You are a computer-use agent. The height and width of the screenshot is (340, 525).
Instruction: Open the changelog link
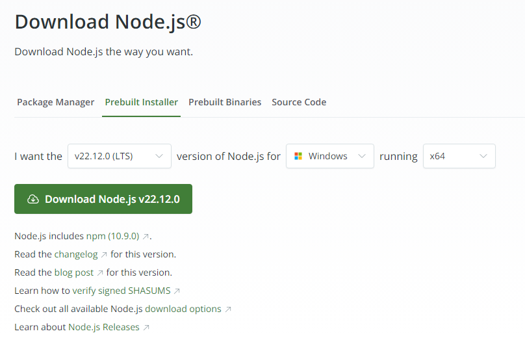(x=75, y=254)
